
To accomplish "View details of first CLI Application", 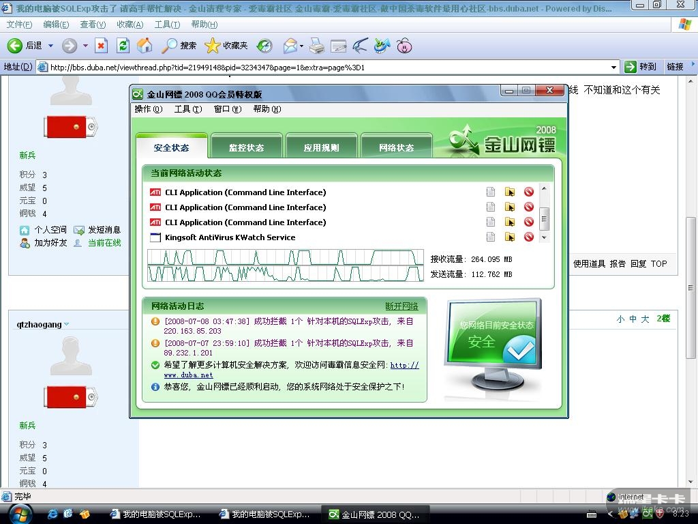I will [491, 192].
